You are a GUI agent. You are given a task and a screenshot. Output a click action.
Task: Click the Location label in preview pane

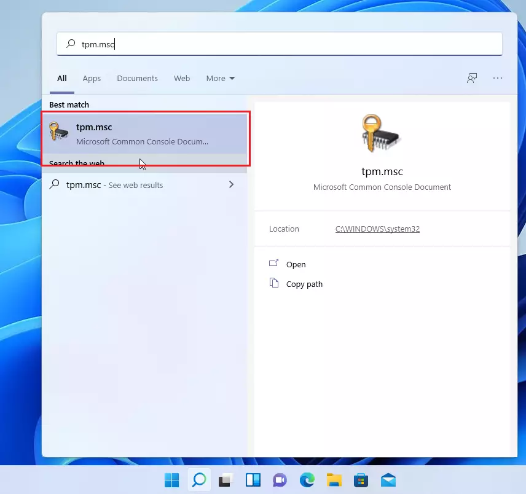[x=284, y=229]
